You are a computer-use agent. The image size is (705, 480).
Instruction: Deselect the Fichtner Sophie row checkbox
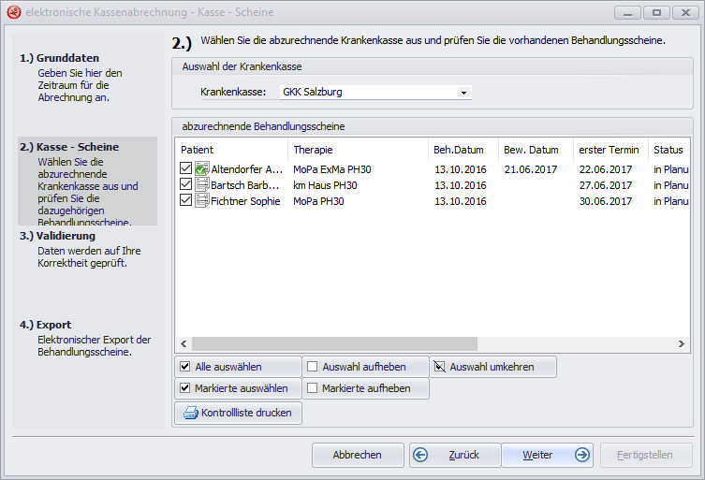pos(185,201)
